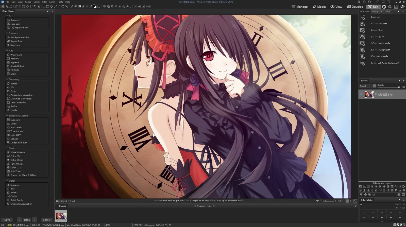Click foreground black color swatch
The width and height of the screenshot is (406, 227).
tap(94, 6)
